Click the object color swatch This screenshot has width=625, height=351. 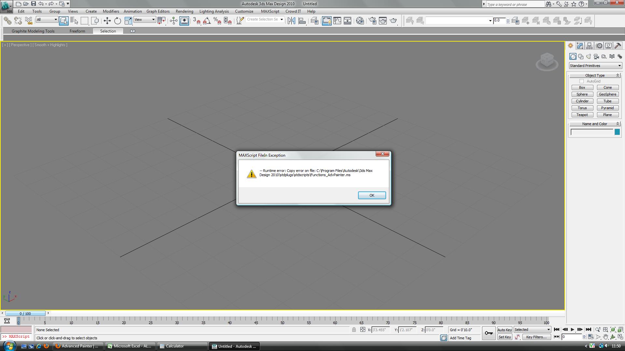pos(617,132)
